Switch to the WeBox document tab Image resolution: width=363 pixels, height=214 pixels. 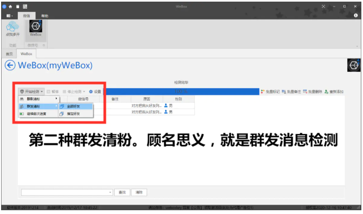(27, 54)
